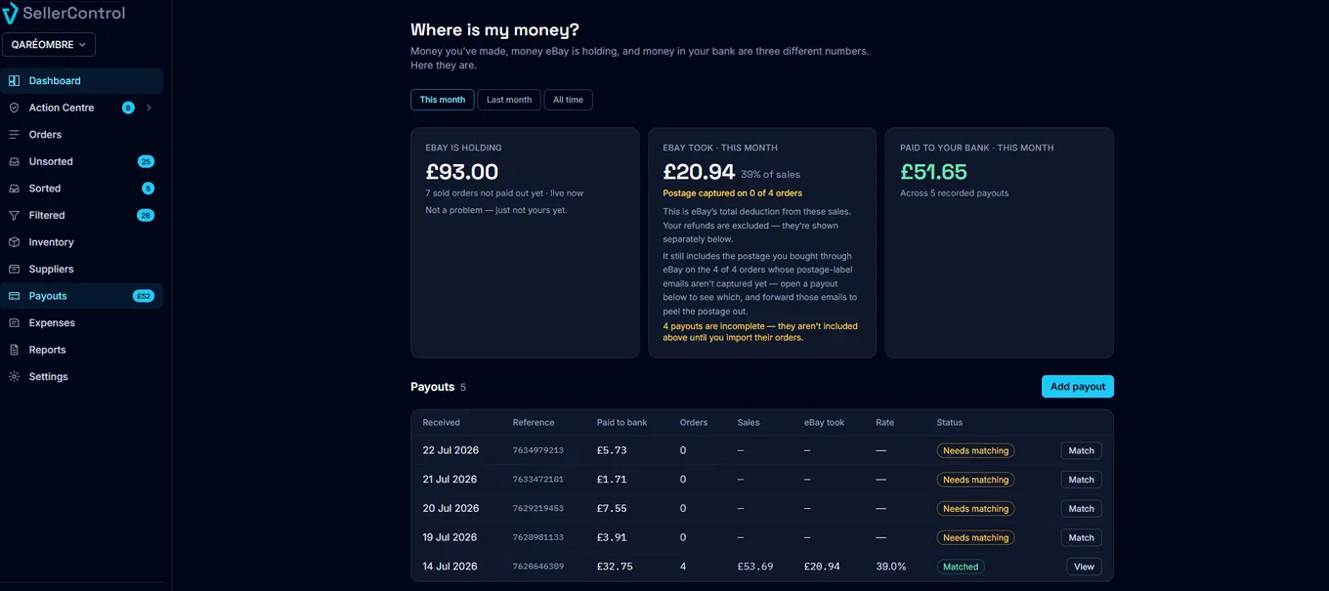View the 14 Jul 2026 matched payout
1329x591 pixels.
tap(1085, 567)
